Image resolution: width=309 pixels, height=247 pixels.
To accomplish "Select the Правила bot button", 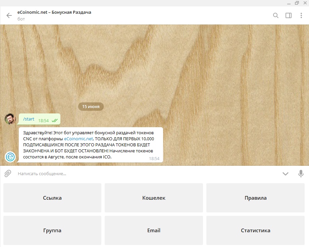I will click(255, 198).
